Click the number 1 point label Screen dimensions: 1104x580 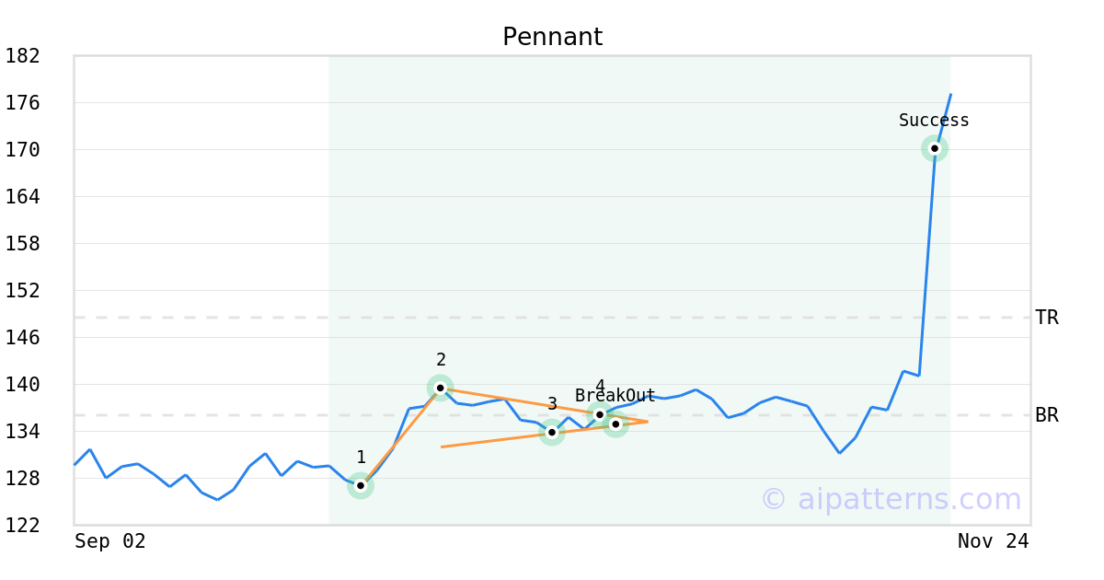coord(361,458)
